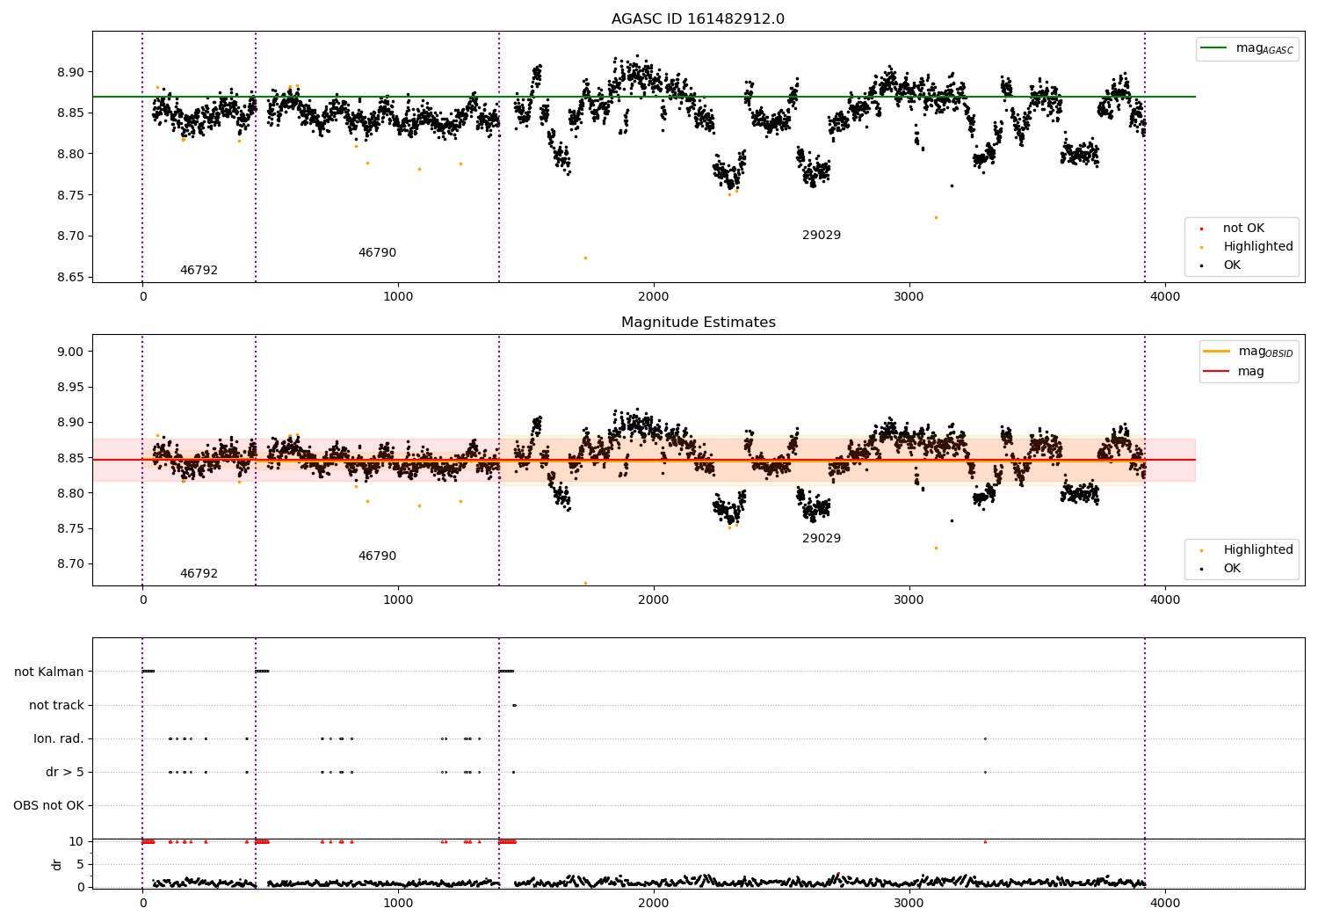
Task: Click the "Magnitude Estimates" plot title
Action: (698, 323)
